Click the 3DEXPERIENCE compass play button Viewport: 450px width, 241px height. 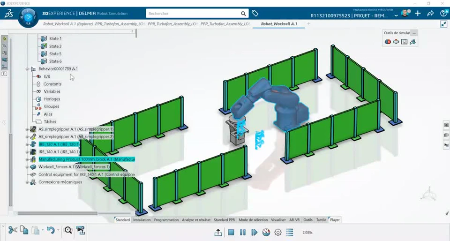point(28,17)
